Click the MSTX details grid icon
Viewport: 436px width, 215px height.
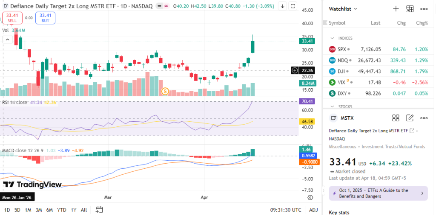396,118
